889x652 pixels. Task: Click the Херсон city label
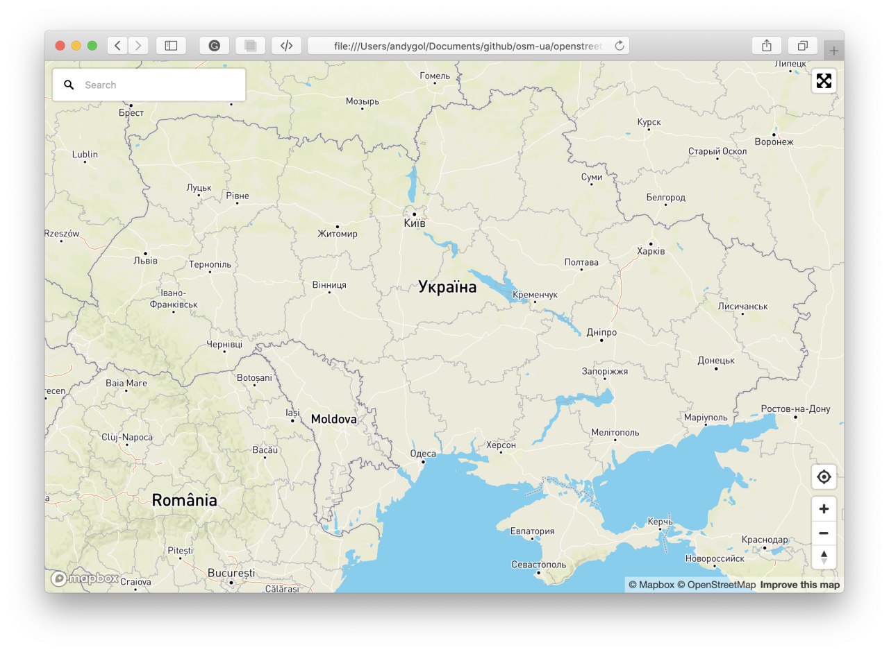tap(501, 445)
